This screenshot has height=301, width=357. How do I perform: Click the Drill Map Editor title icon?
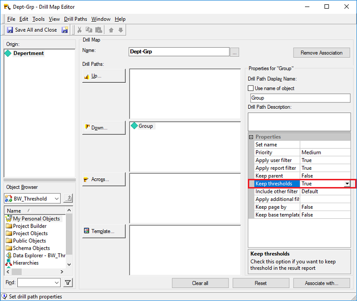pyautogui.click(x=7, y=7)
